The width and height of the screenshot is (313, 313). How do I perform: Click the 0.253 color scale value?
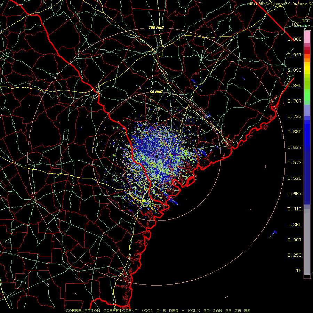295,255
